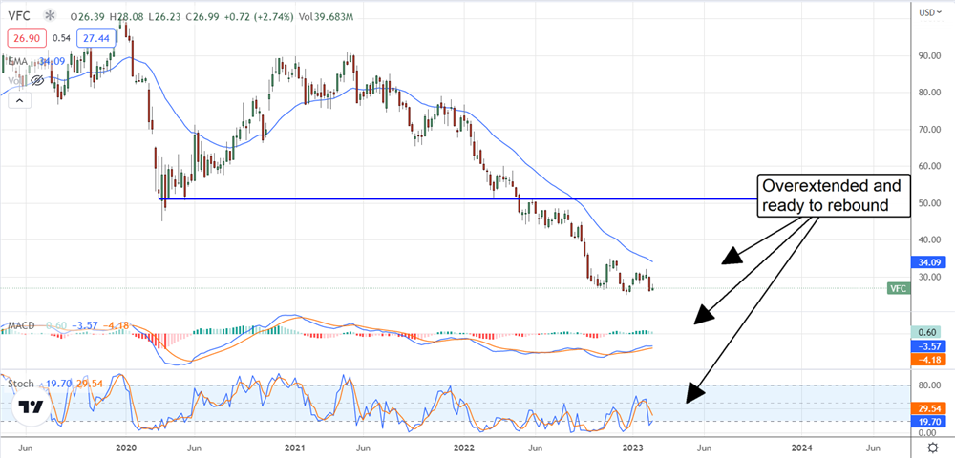Click the 2024 label on time axis
Image resolution: width=955 pixels, height=458 pixels.
[x=802, y=448]
